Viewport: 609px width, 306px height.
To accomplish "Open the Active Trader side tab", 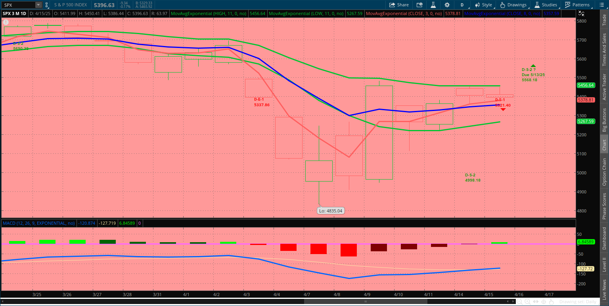I will [x=604, y=87].
